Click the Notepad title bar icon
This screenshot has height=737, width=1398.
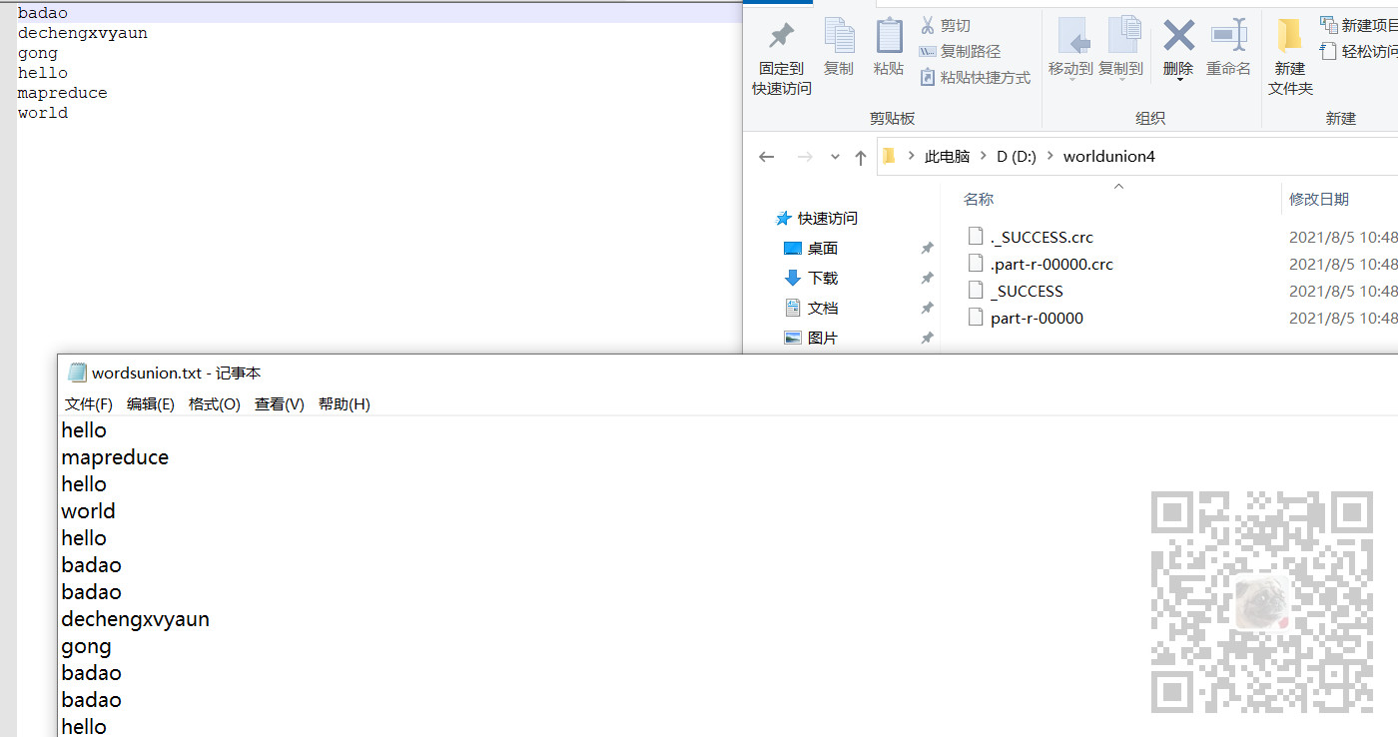pos(77,372)
